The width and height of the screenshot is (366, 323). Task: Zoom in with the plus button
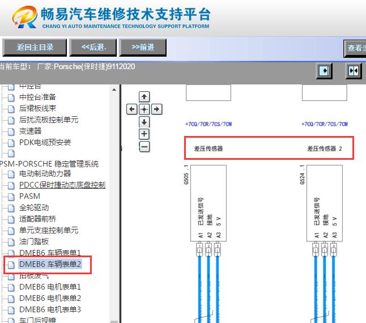pyautogui.click(x=144, y=134)
